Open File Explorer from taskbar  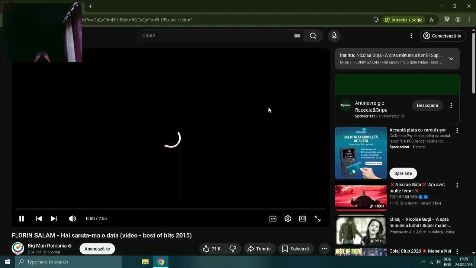click(x=145, y=262)
